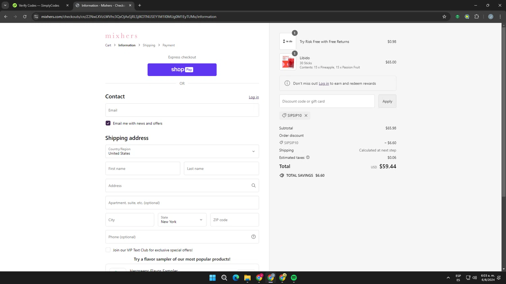Open File Explorer from the taskbar
Viewport: 506px width, 284px height.
click(247, 278)
